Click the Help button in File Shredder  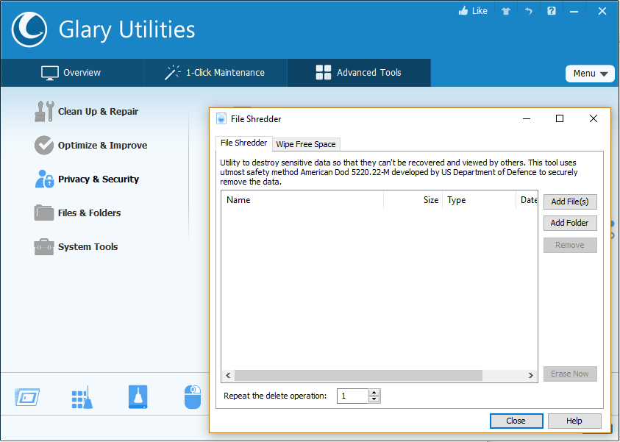tap(574, 421)
